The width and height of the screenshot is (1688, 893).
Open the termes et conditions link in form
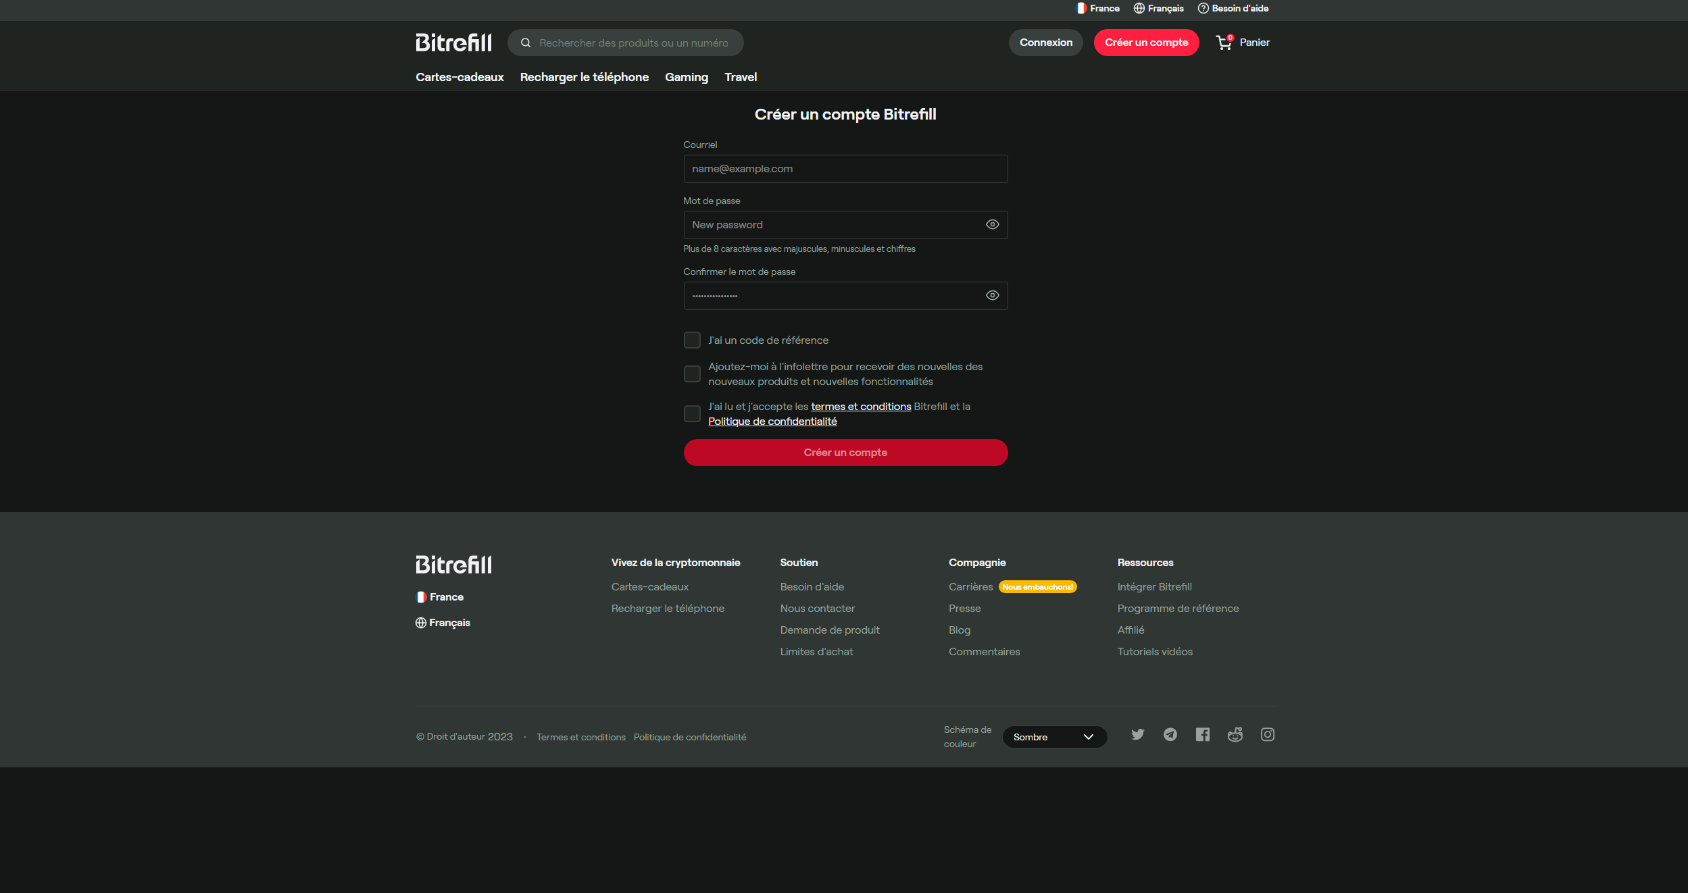pos(861,407)
